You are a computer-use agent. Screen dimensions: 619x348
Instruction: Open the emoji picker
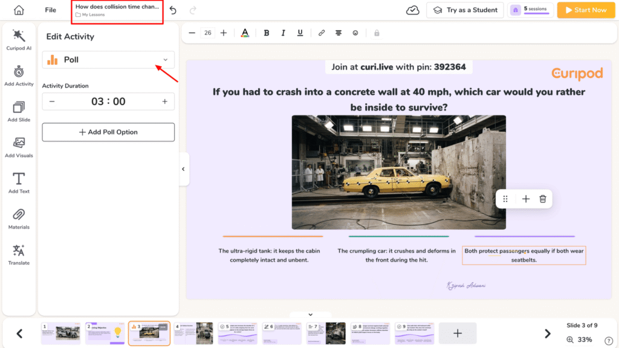point(355,33)
